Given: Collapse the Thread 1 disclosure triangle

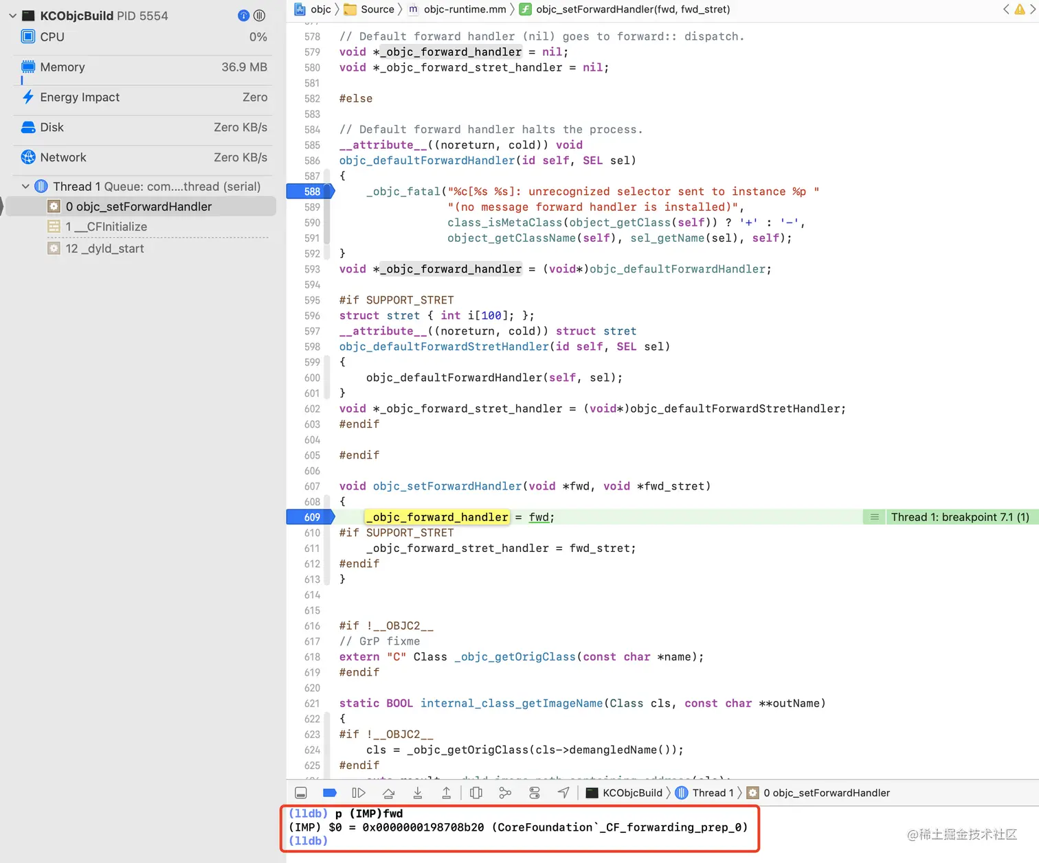Looking at the screenshot, I should [x=25, y=187].
